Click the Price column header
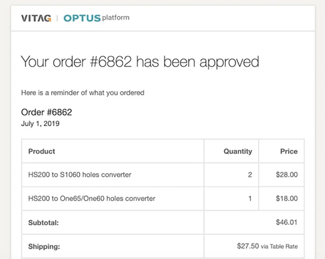325x259 pixels. [x=289, y=151]
